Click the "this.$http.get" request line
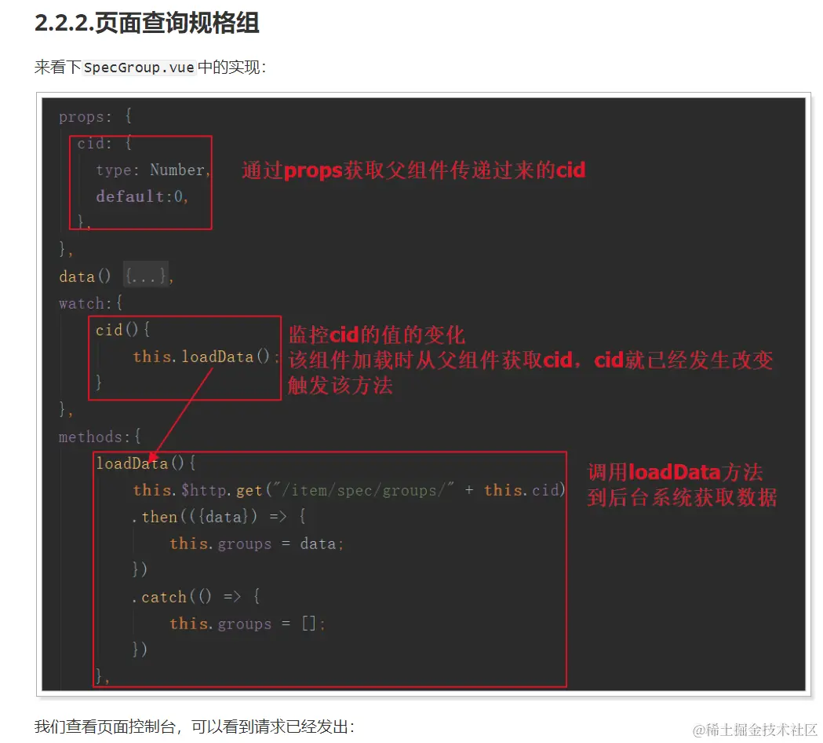The image size is (823, 743). 348,490
